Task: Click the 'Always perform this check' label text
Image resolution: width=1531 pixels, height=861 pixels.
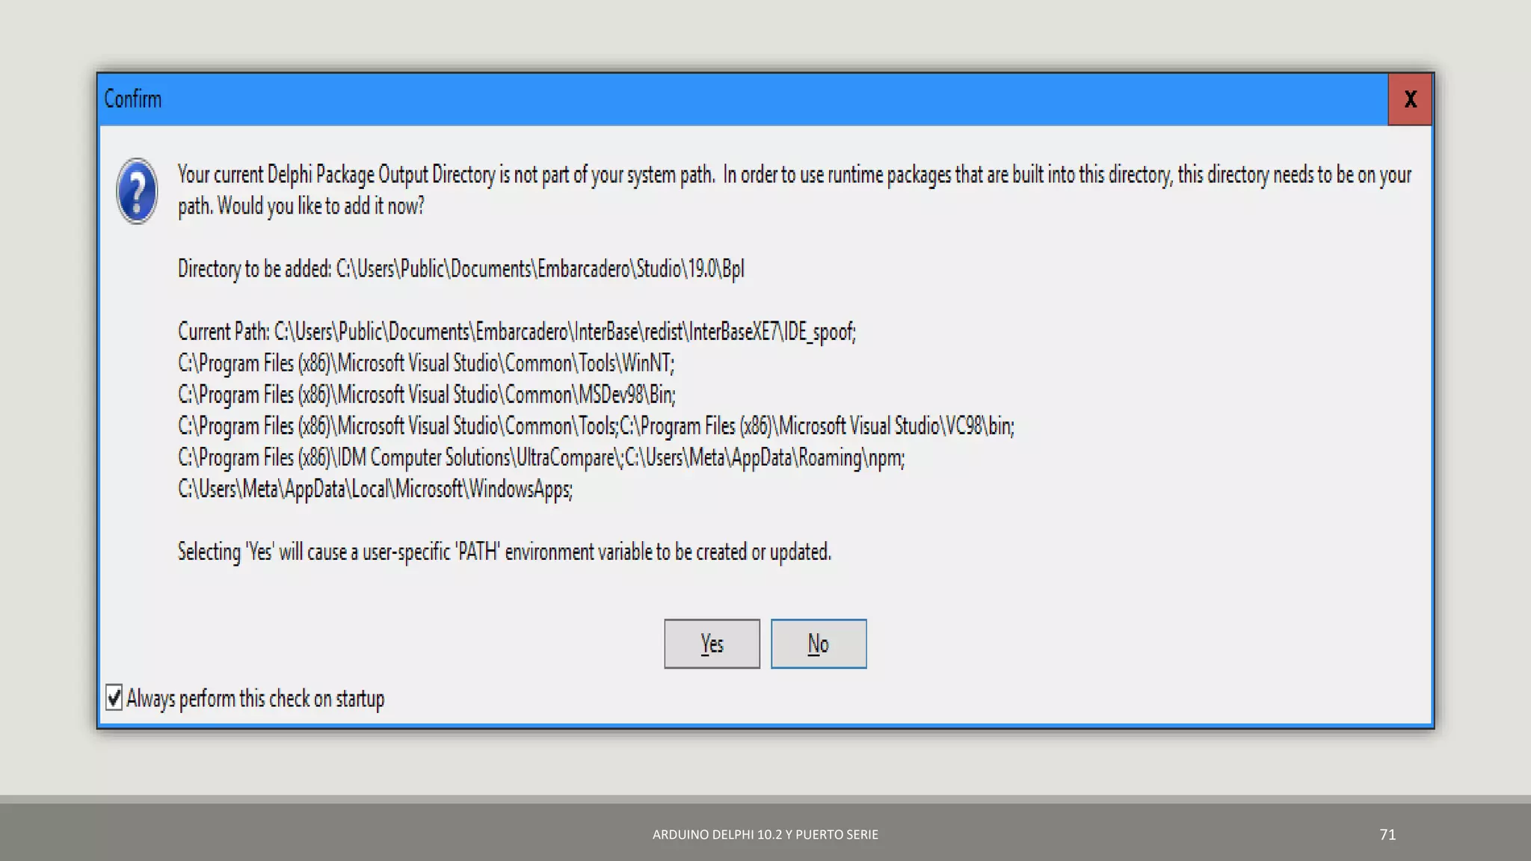Action: pos(255,698)
